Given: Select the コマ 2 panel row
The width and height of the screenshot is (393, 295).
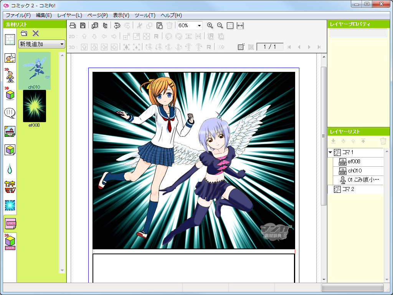Looking at the screenshot, I should tap(356, 189).
